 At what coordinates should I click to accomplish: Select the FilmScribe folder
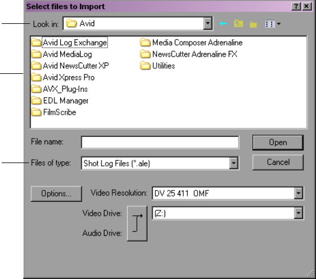[54, 113]
